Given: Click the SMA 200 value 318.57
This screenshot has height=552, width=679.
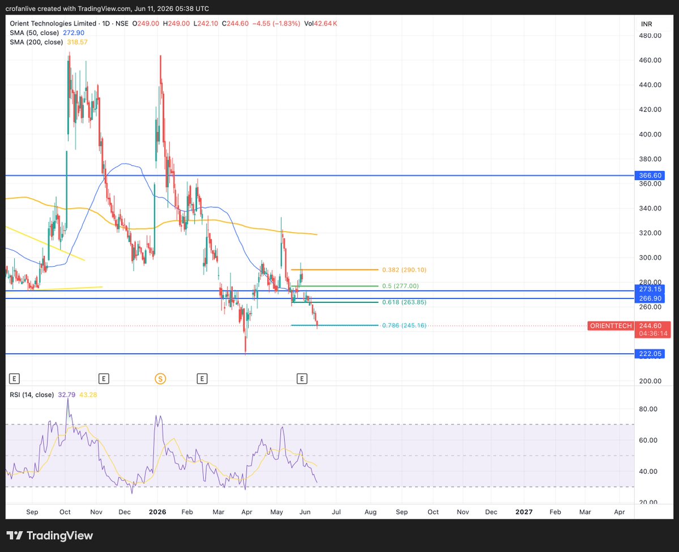Looking at the screenshot, I should pos(78,42).
